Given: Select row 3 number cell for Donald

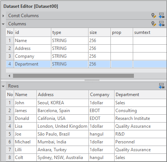Looking at the screenshot, I should point(10,118).
